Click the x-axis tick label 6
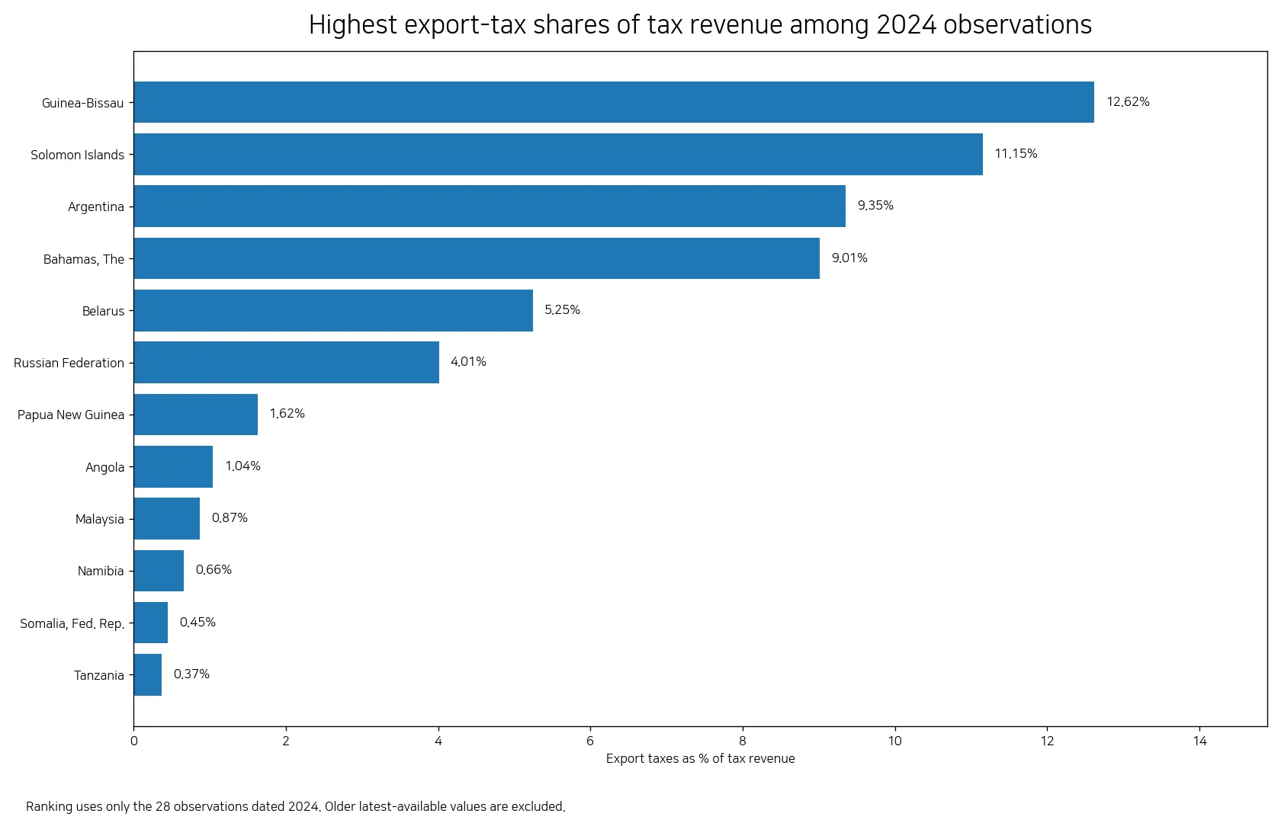Image resolution: width=1281 pixels, height=823 pixels. click(x=590, y=741)
